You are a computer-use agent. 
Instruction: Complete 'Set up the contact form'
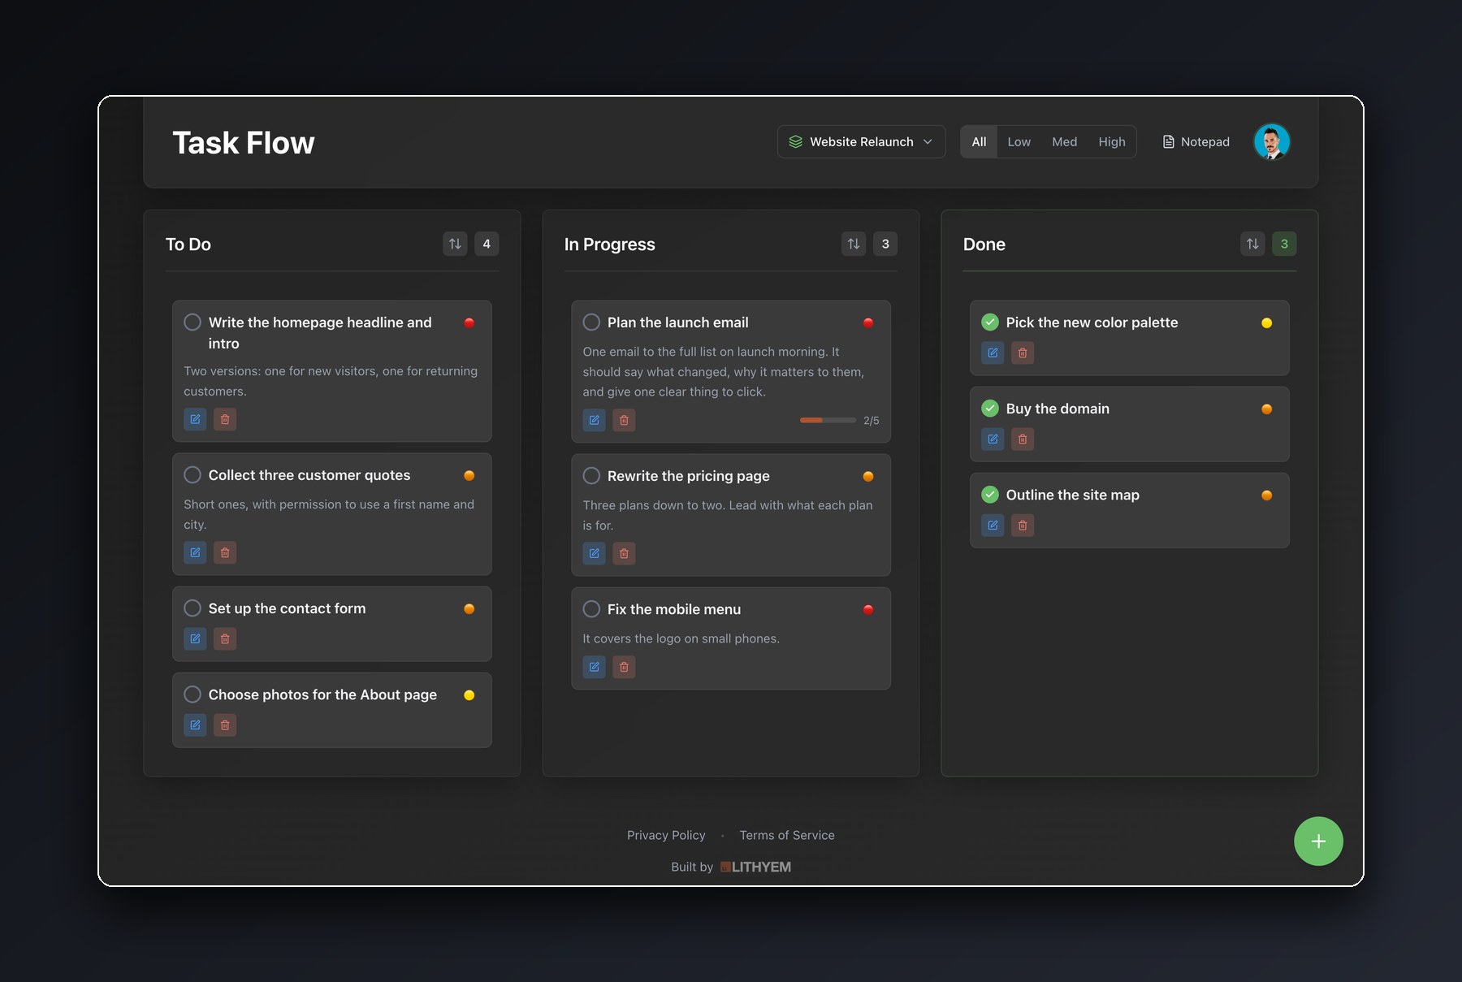point(192,608)
